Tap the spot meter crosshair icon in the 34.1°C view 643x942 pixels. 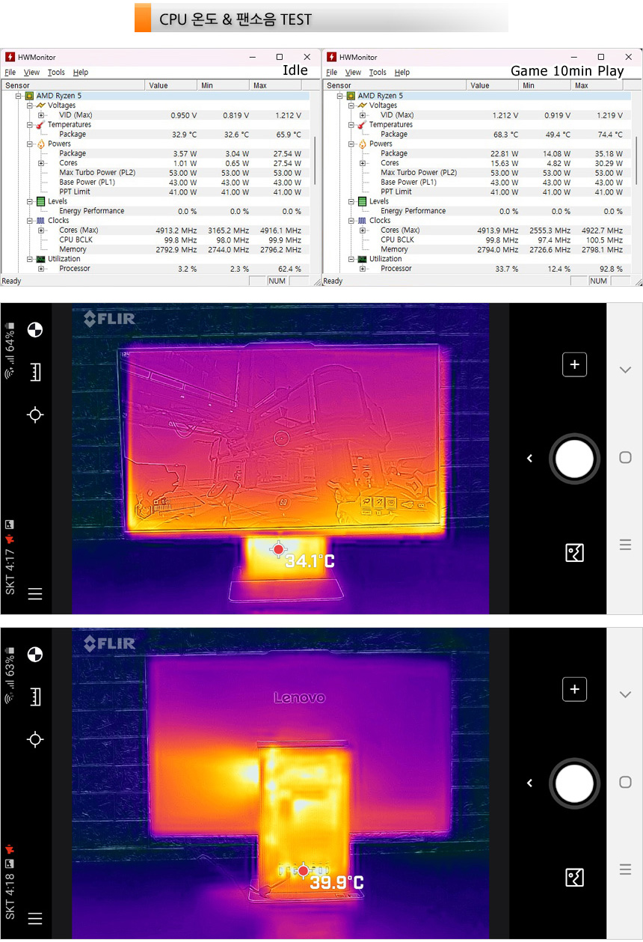34,415
